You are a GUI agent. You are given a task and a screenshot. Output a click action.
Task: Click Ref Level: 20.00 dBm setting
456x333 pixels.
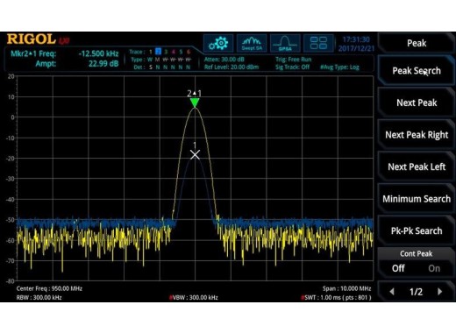(232, 67)
